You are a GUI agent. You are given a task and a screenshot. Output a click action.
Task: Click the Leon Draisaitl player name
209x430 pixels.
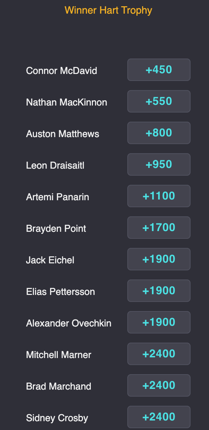pyautogui.click(x=55, y=165)
